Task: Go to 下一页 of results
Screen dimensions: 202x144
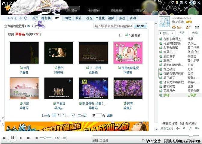Action: (82, 115)
